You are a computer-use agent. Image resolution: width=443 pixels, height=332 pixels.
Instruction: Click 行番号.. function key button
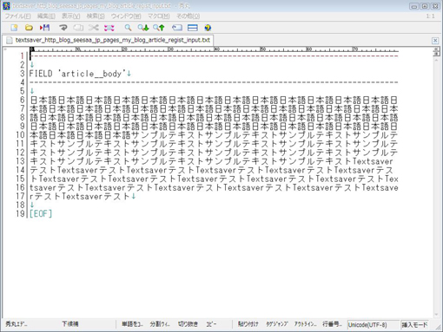333,324
